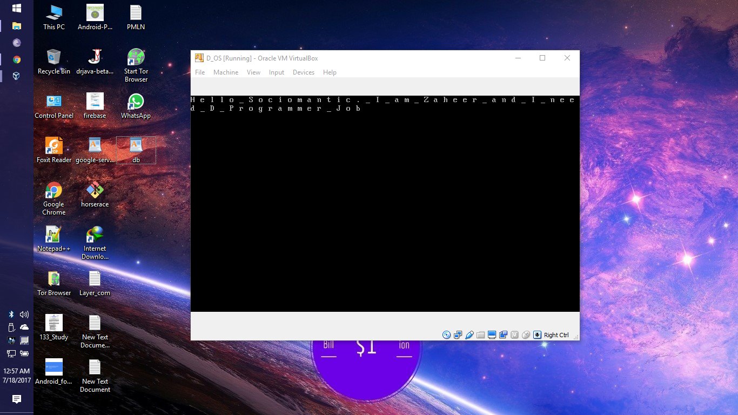
Task: Click the mouse integration status icon in VirtualBox
Action: [x=526, y=335]
